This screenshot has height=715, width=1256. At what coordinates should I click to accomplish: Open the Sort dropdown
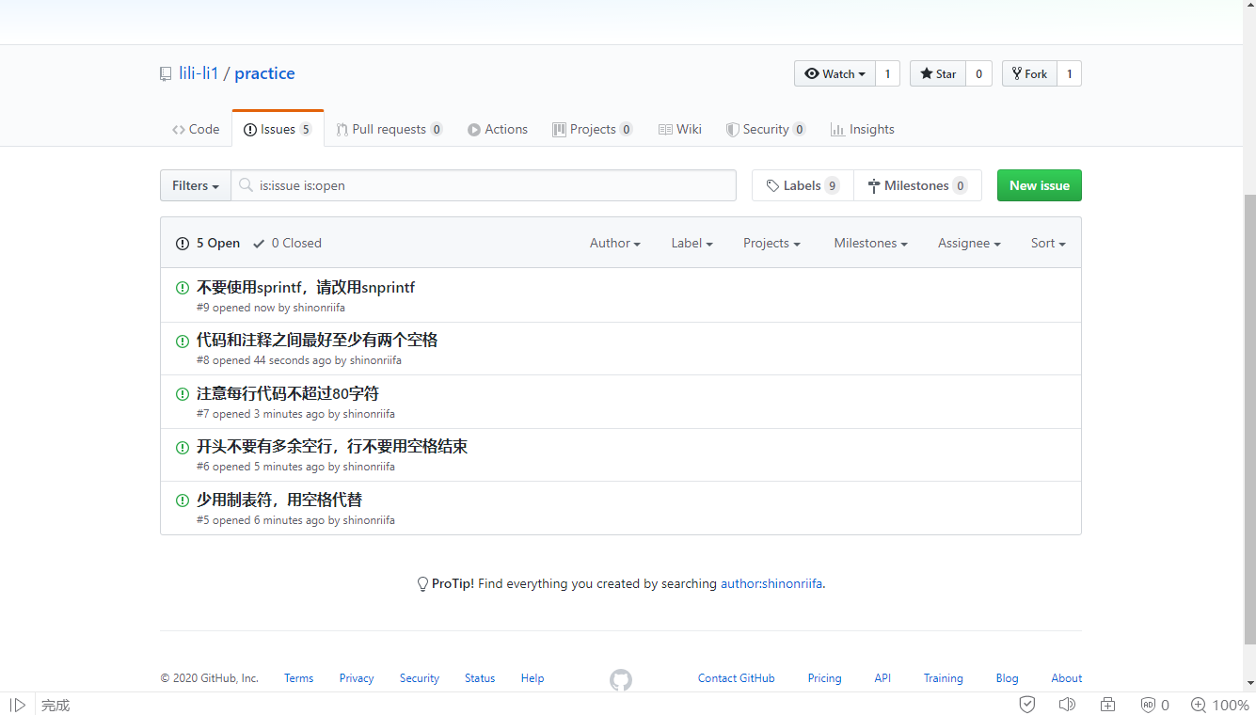1048,244
